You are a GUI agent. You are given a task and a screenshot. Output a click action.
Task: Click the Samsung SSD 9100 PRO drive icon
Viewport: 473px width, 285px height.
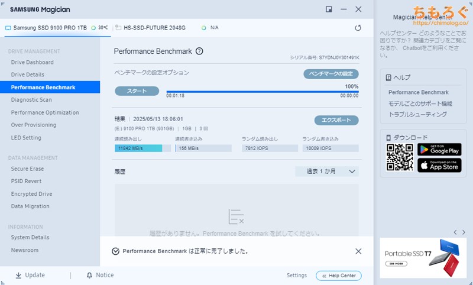click(x=8, y=28)
